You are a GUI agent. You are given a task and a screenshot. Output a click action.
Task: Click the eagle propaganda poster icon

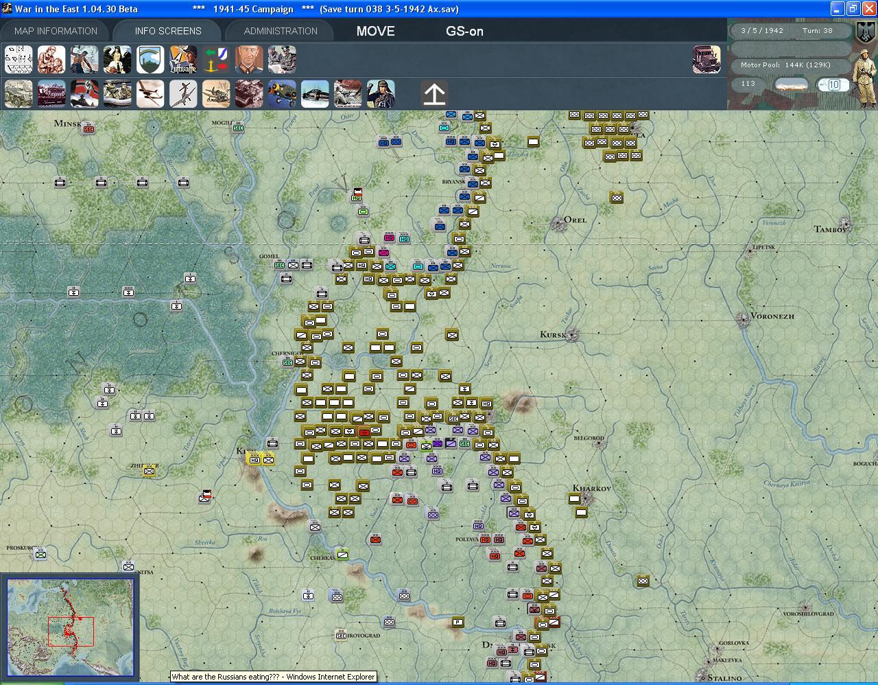click(x=117, y=60)
